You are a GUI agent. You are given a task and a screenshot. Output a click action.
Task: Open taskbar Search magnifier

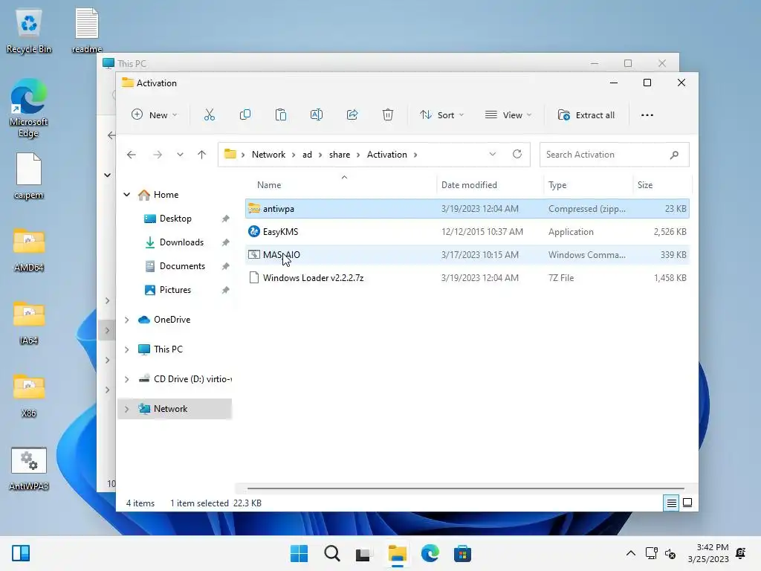pos(332,553)
